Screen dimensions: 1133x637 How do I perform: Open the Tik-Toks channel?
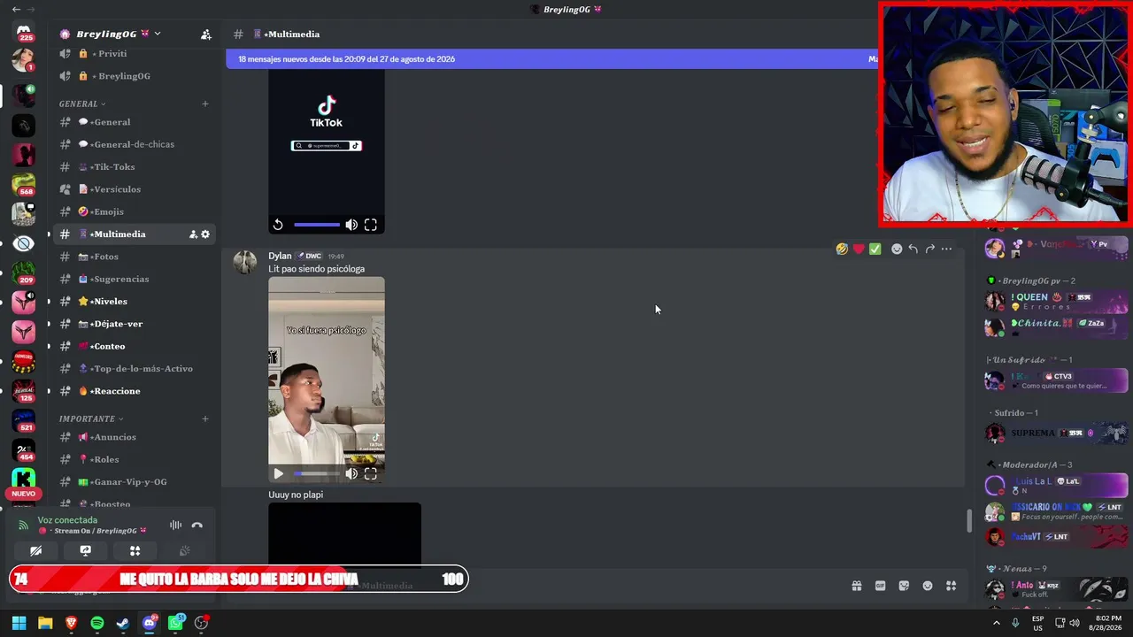(x=133, y=166)
